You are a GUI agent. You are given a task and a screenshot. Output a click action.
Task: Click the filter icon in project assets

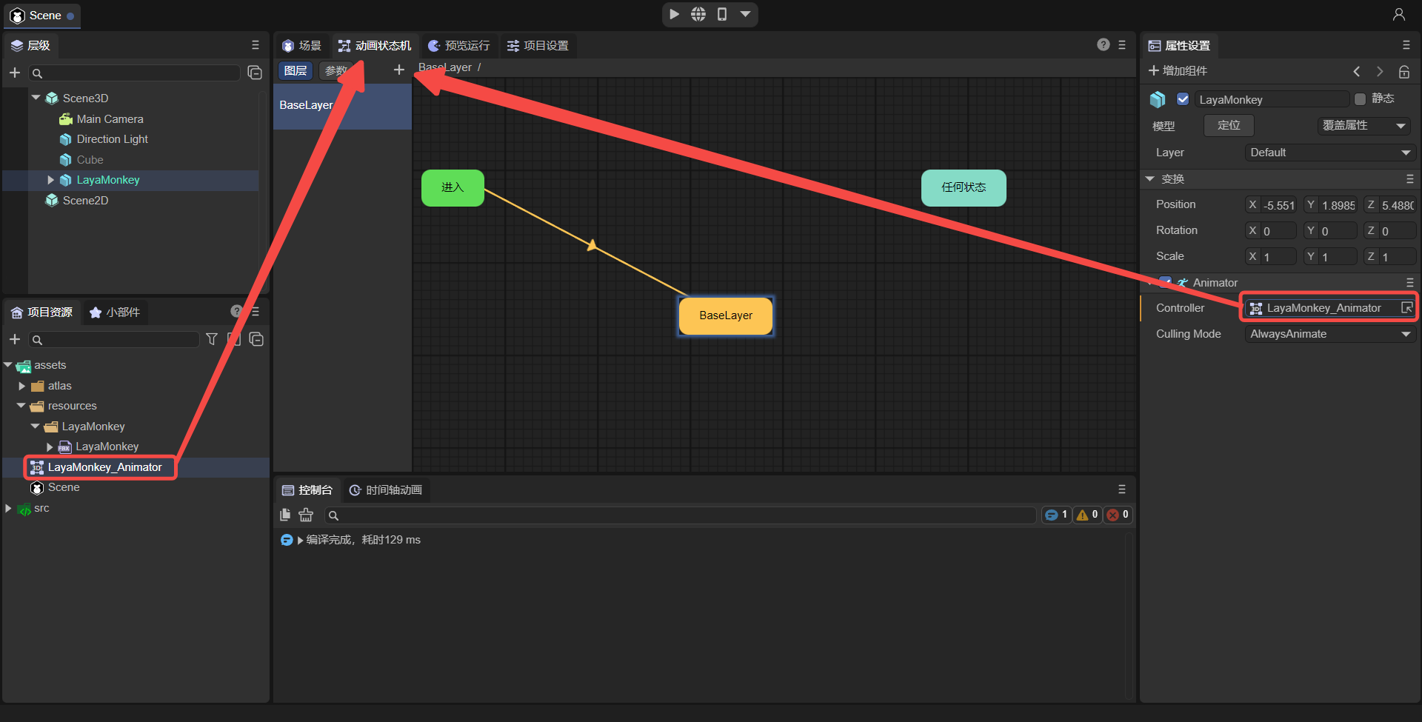click(212, 339)
